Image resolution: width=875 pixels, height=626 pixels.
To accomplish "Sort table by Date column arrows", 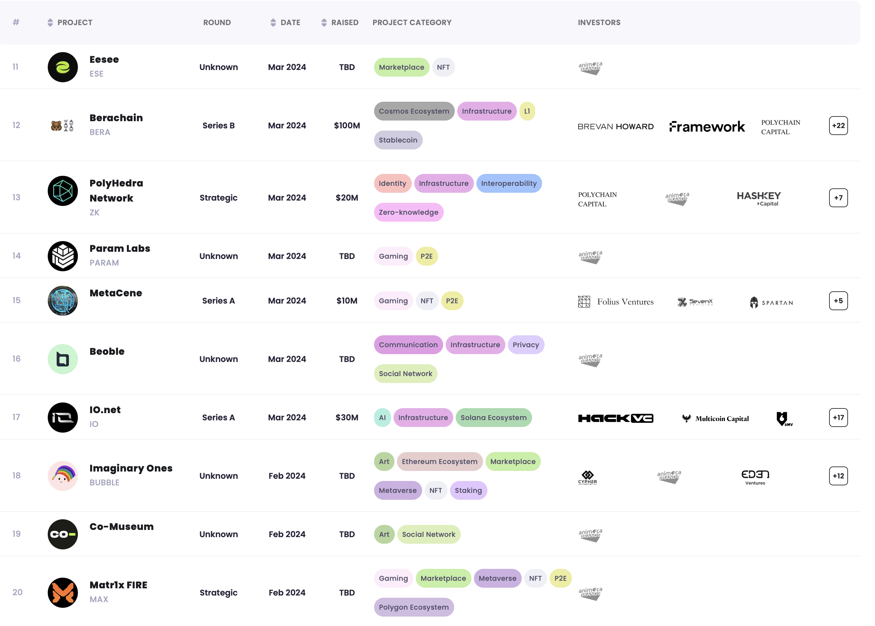I will coord(273,22).
